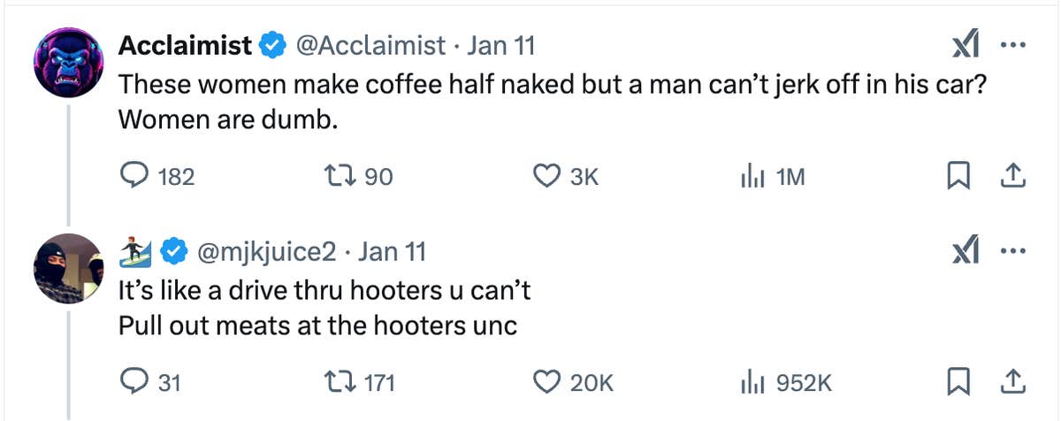Image resolution: width=1061 pixels, height=421 pixels.
Task: View analytics for the 1M views post
Action: pyautogui.click(x=752, y=177)
